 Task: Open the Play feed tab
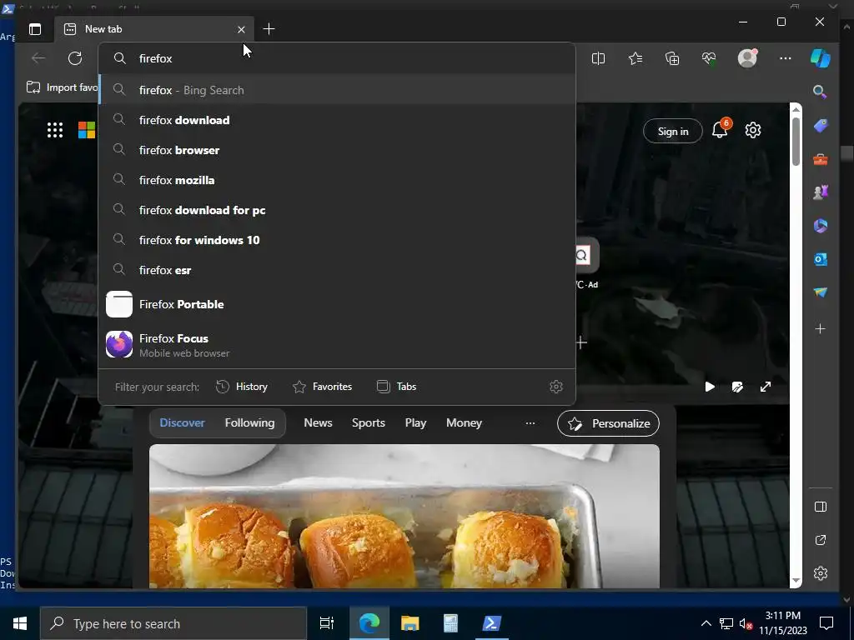pyautogui.click(x=415, y=422)
